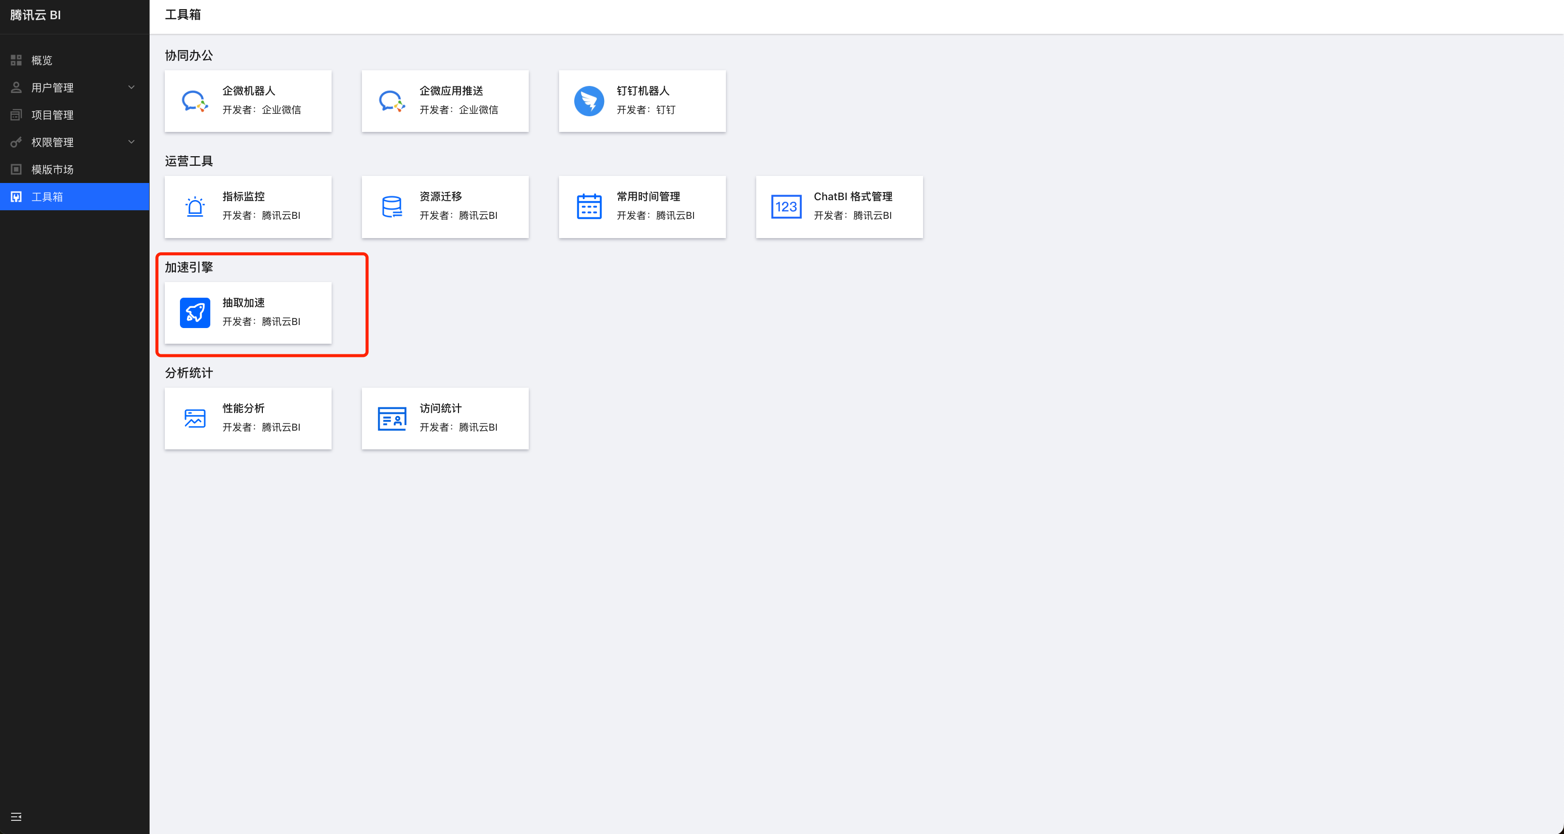This screenshot has width=1564, height=834.
Task: Expand the 用户管理 chevron
Action: (x=131, y=87)
